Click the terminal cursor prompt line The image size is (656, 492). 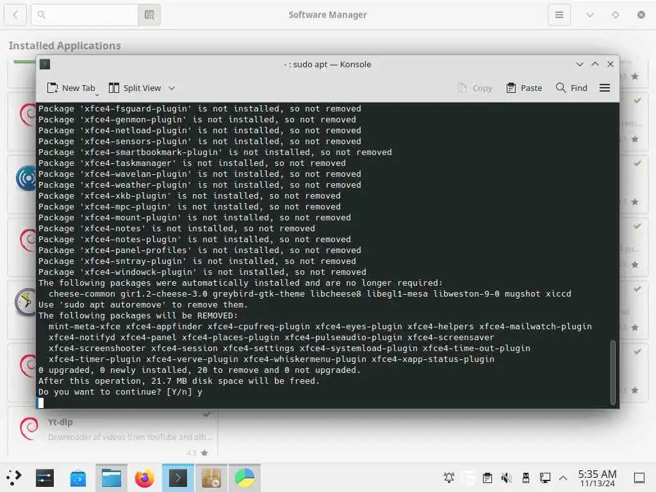click(40, 402)
